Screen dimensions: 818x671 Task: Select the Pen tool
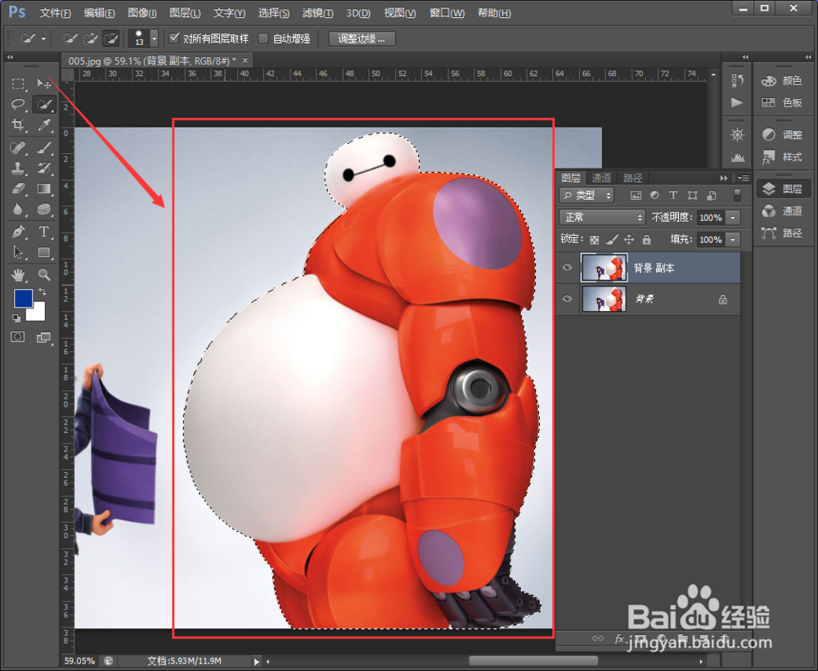tap(18, 232)
